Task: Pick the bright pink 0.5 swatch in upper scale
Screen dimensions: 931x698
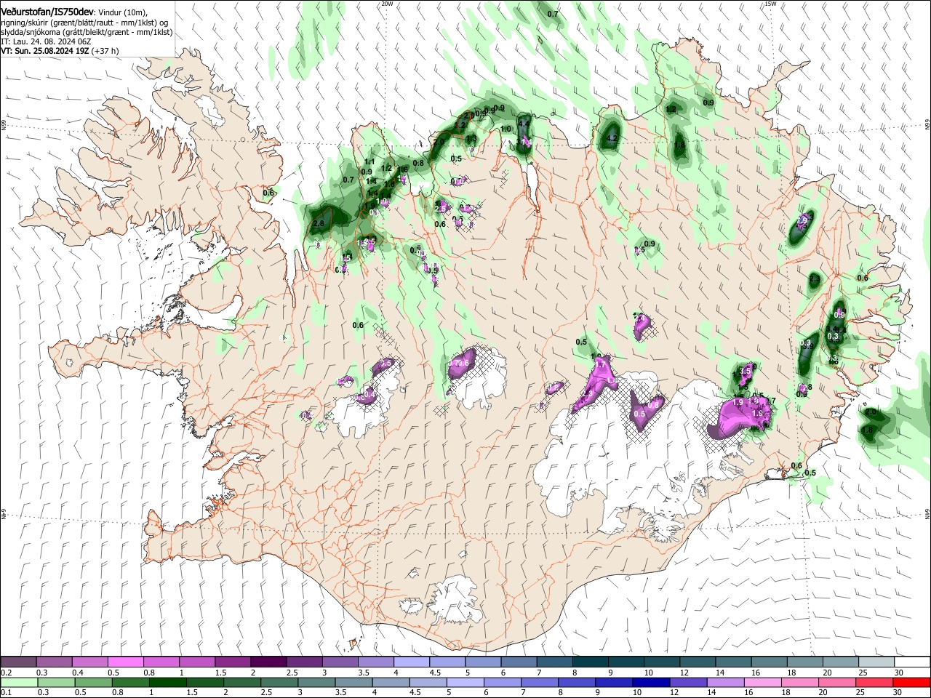Action: [125, 662]
